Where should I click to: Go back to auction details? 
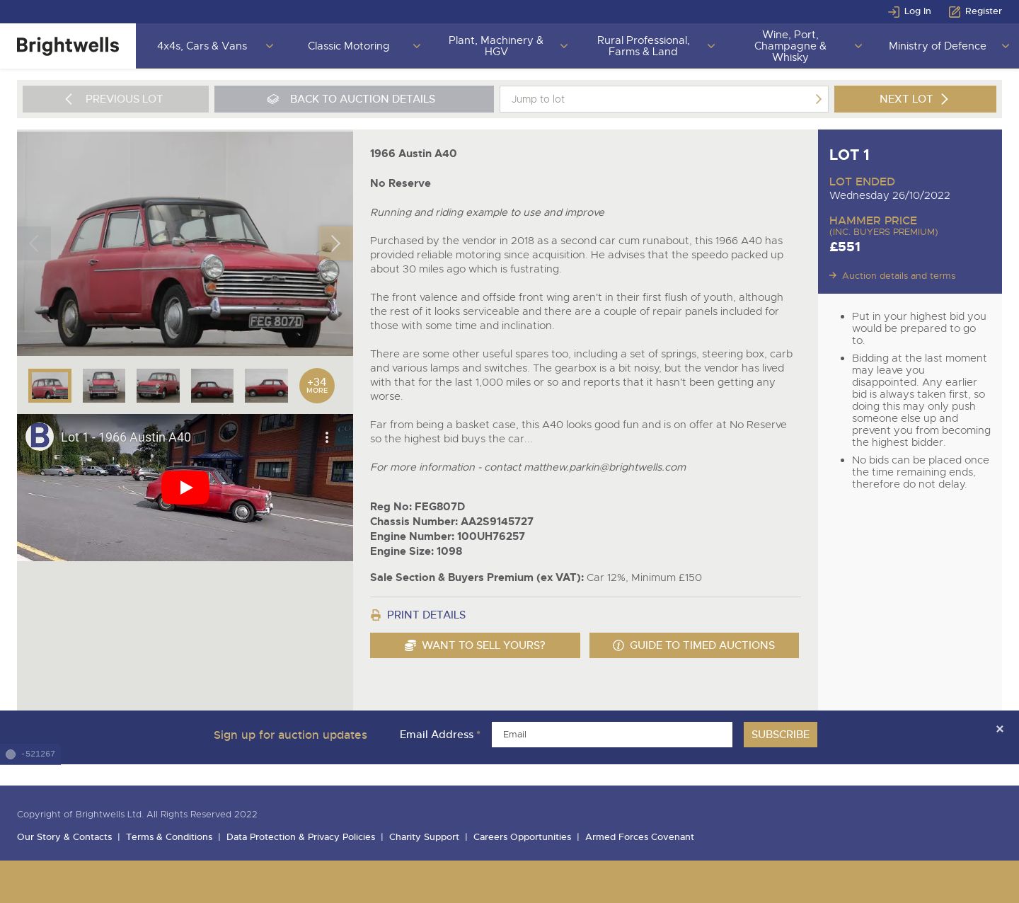(354, 99)
